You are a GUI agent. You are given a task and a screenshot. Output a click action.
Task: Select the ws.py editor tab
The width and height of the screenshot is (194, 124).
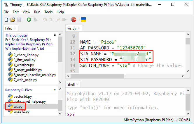(x=72, y=28)
